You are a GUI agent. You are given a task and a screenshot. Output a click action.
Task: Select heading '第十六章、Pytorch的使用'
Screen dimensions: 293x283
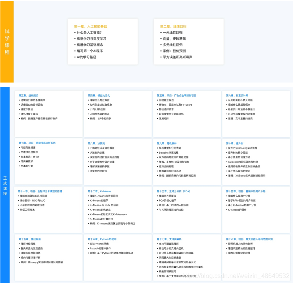click(x=102, y=239)
